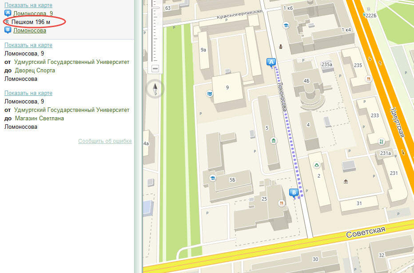Click building number 9 on the map
Viewport: 414px width, 273px height.
[227, 87]
